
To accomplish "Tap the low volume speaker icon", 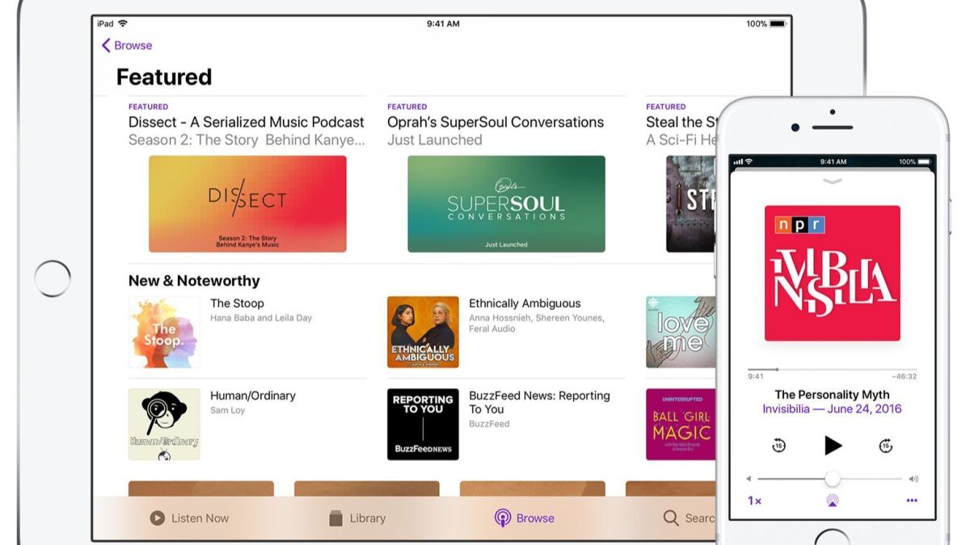I will 749,479.
